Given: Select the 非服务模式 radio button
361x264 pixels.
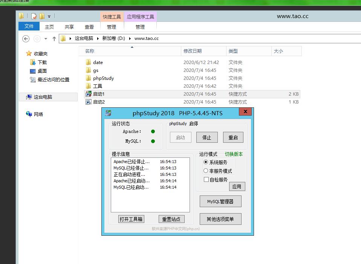Looking at the screenshot, I should click(x=206, y=171).
